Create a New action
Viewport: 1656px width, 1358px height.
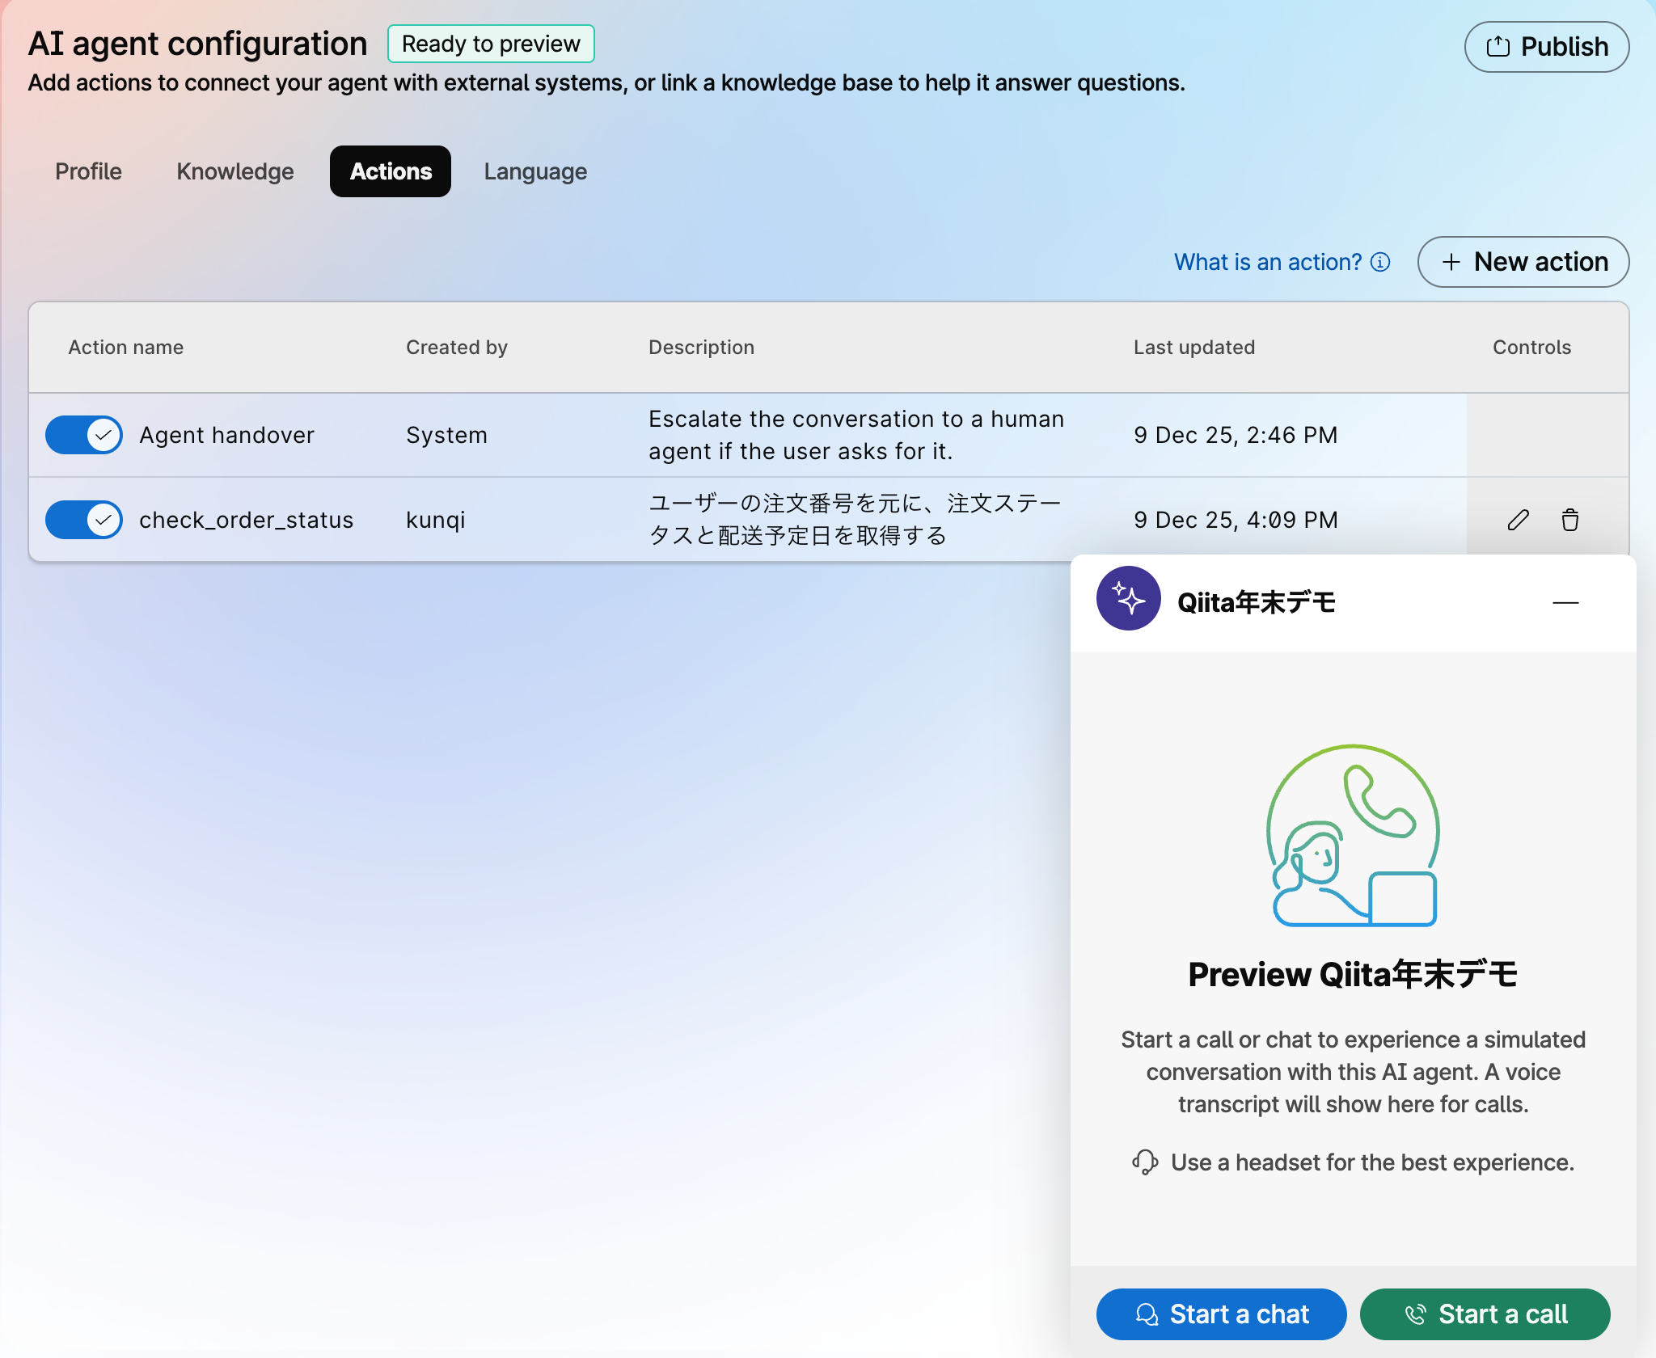click(1523, 262)
